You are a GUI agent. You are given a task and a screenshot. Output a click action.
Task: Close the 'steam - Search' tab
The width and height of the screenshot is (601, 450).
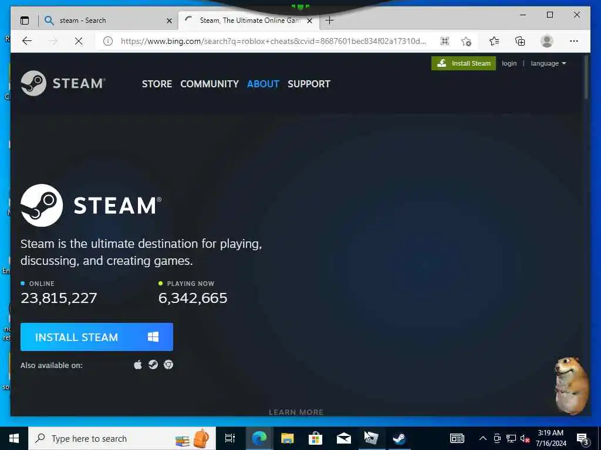[x=169, y=21]
